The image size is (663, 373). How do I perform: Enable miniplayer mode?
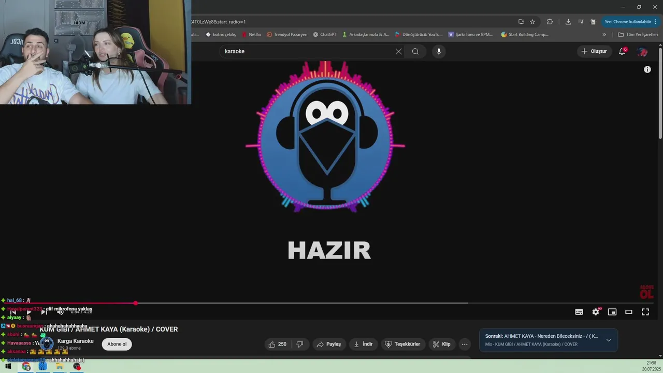pyautogui.click(x=612, y=312)
